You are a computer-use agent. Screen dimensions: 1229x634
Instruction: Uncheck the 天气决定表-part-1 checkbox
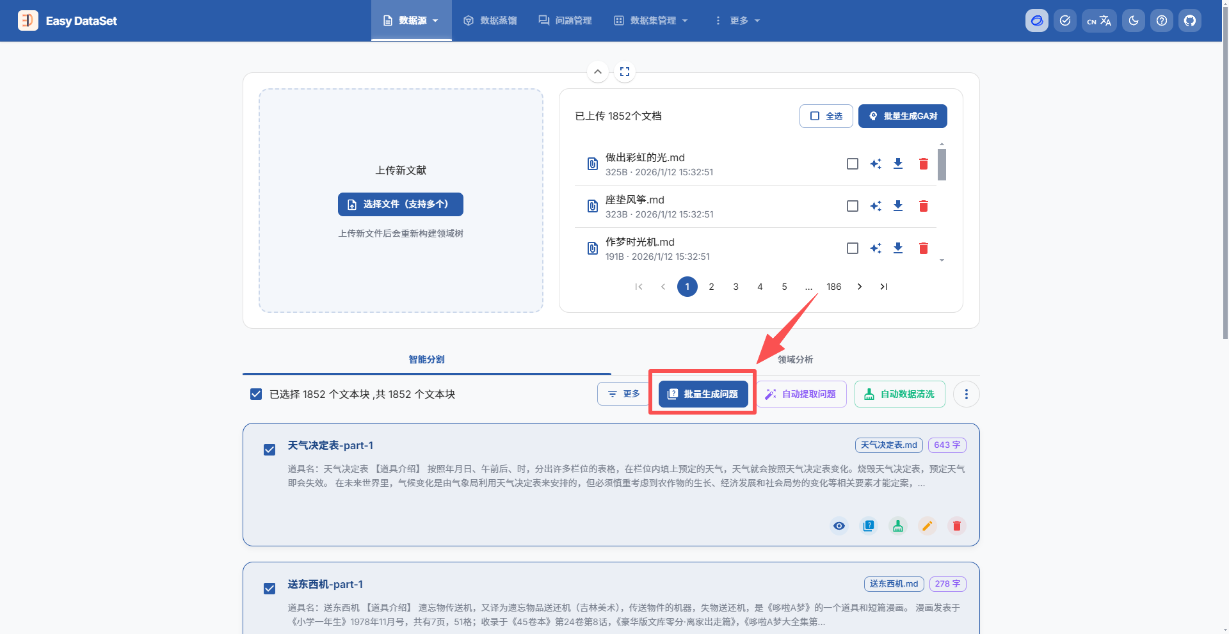269,450
